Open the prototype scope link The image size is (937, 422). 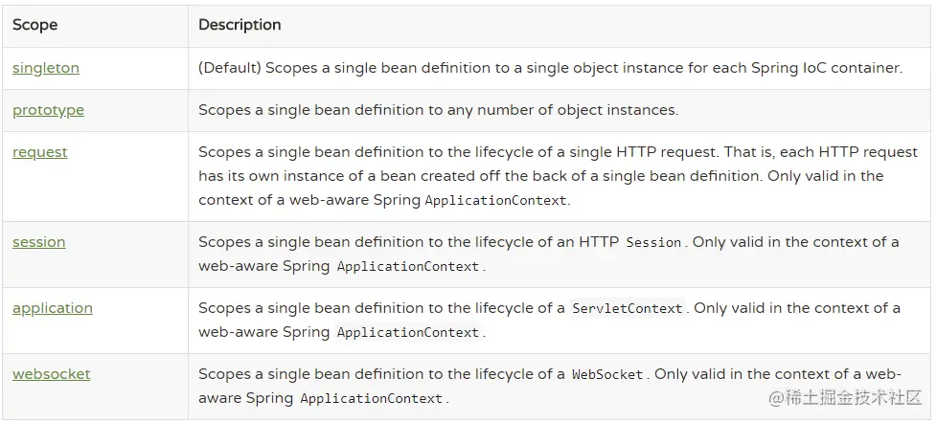(48, 110)
